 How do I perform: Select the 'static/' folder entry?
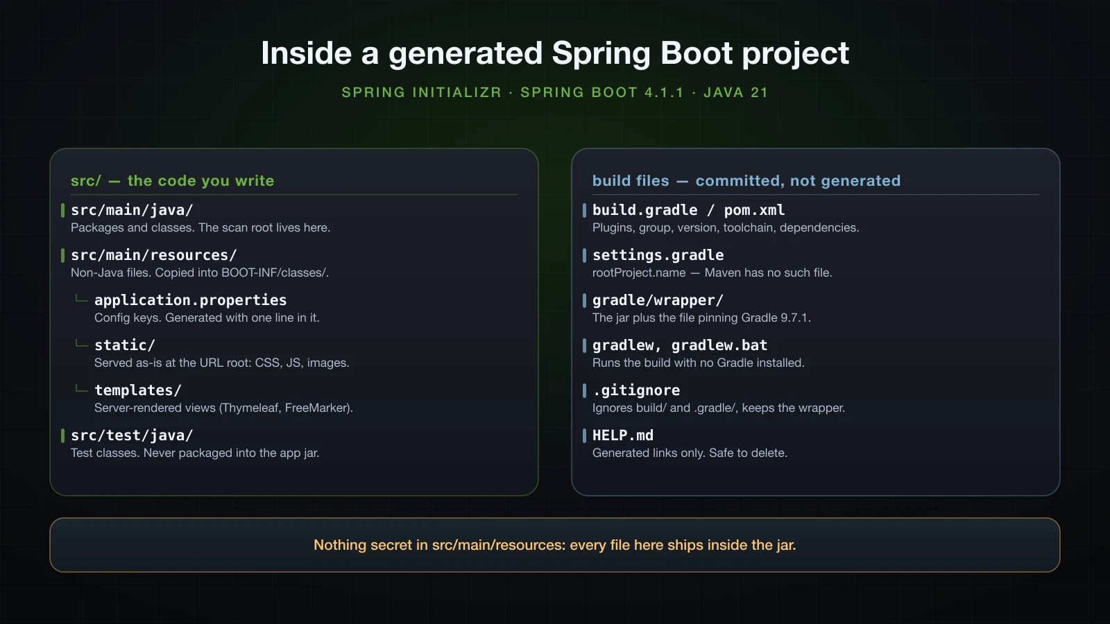point(125,345)
